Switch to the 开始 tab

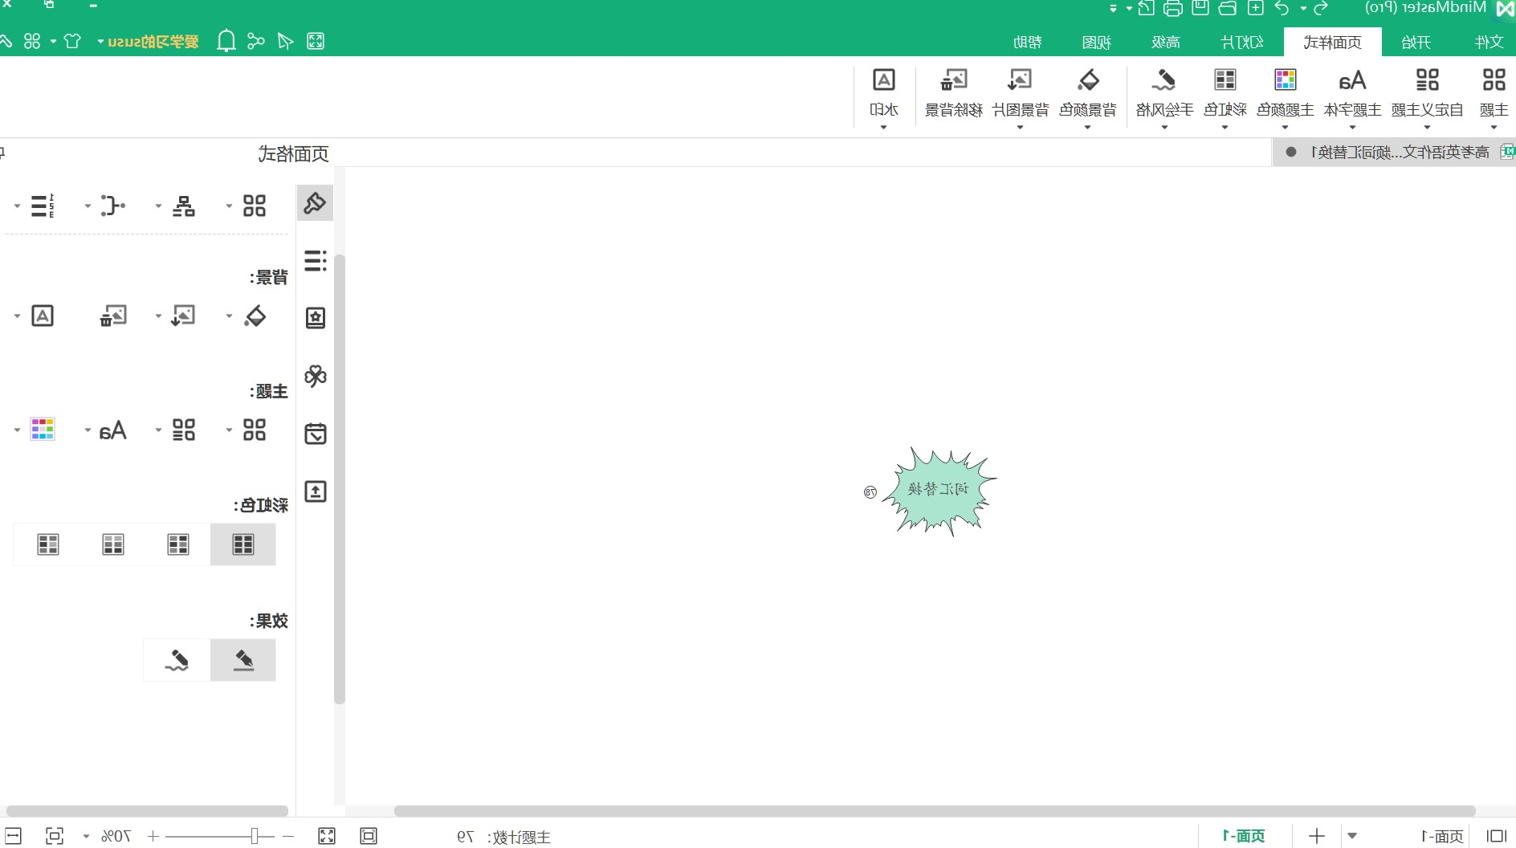click(x=1416, y=42)
